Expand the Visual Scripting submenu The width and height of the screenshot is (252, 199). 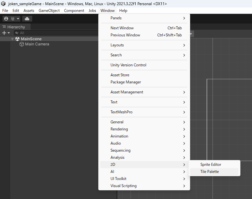tap(144, 186)
